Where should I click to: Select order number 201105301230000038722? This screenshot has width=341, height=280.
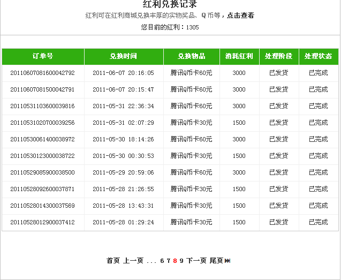tap(43, 156)
